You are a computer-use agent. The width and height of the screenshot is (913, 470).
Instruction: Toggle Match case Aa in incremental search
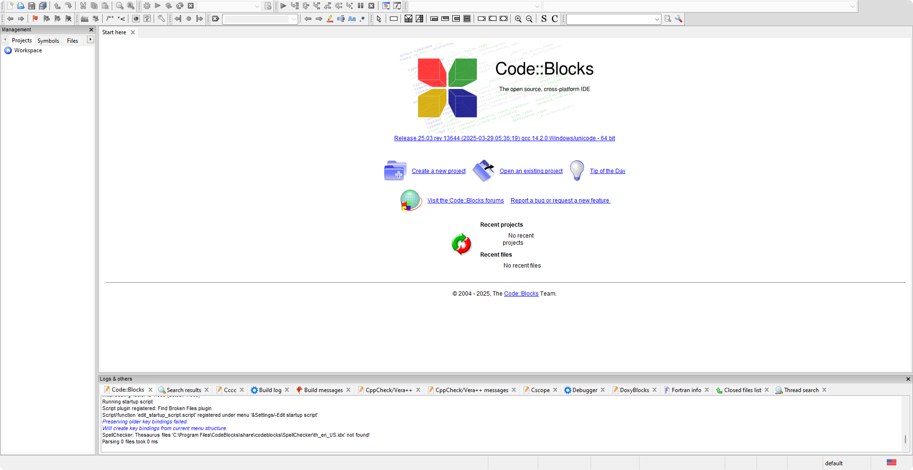[x=352, y=19]
